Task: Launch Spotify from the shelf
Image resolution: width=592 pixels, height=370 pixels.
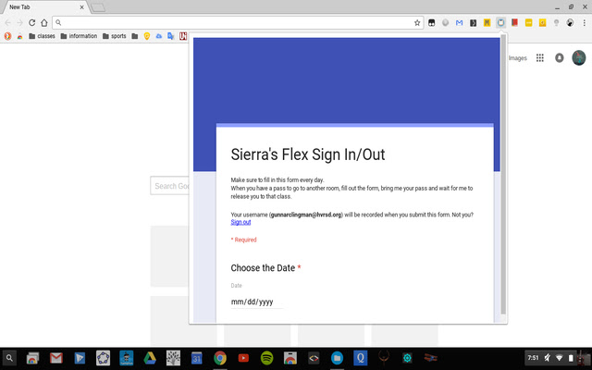Action: point(267,358)
